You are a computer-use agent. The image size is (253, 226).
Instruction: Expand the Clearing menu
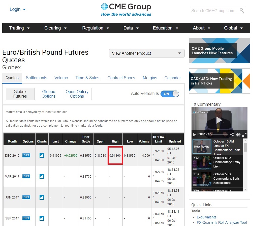tap(55, 28)
